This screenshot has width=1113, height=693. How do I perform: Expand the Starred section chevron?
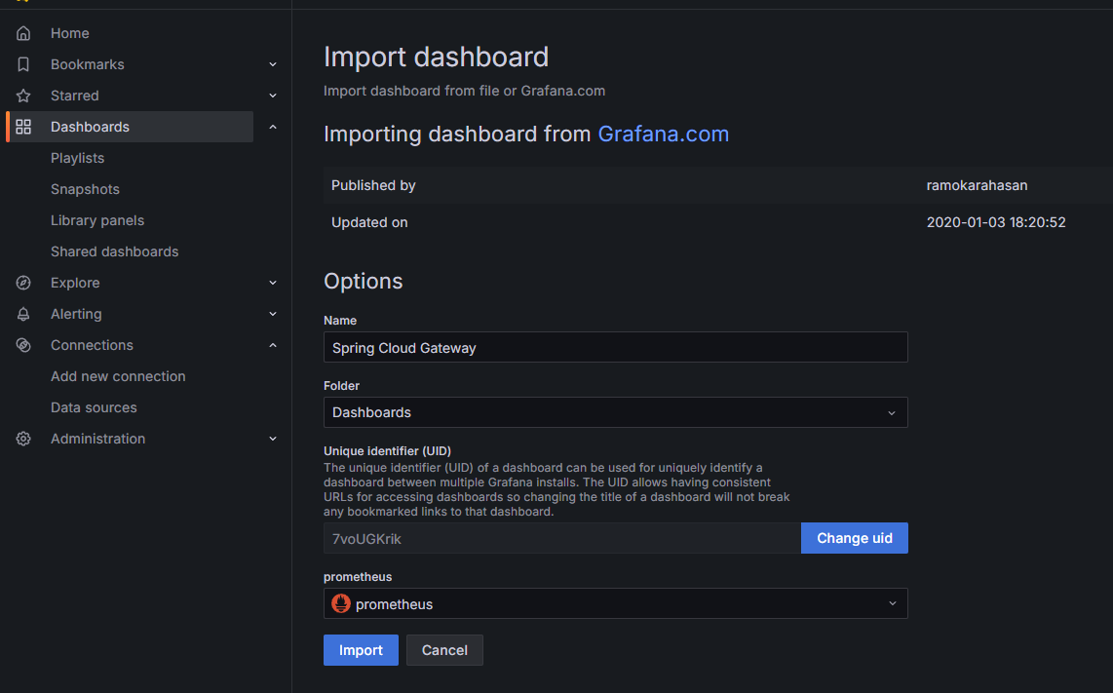click(273, 96)
